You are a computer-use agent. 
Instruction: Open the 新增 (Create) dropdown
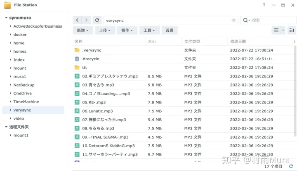coord(83,30)
